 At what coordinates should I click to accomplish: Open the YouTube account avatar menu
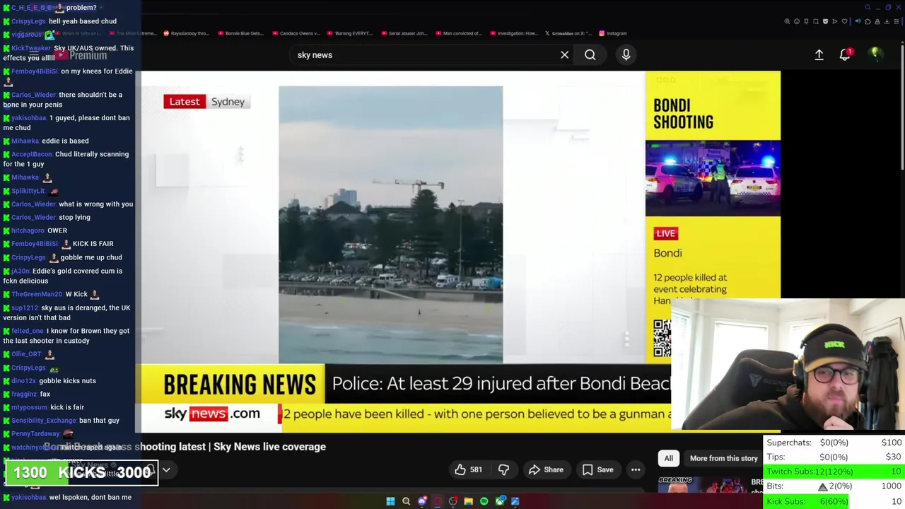[x=875, y=54]
